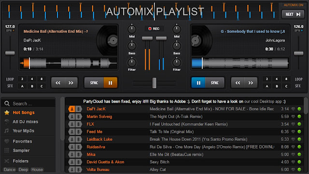
Task: Click green status dot on Sexy Bitch row
Action: (x=299, y=162)
